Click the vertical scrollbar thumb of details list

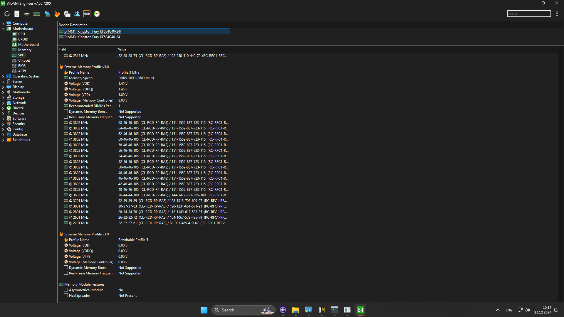tap(561, 258)
